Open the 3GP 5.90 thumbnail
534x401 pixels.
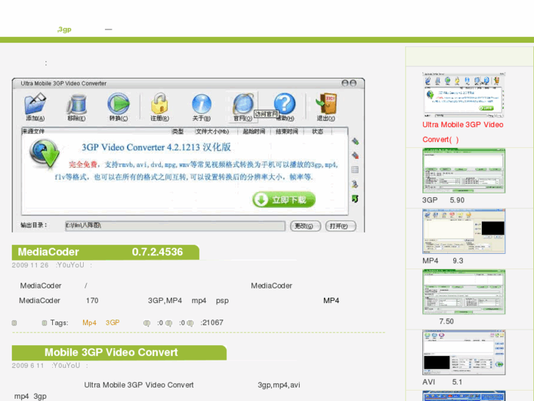pyautogui.click(x=463, y=171)
